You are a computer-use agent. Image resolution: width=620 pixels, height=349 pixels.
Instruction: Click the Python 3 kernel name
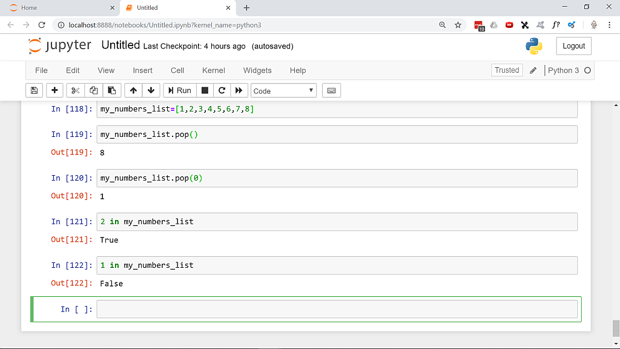[563, 70]
